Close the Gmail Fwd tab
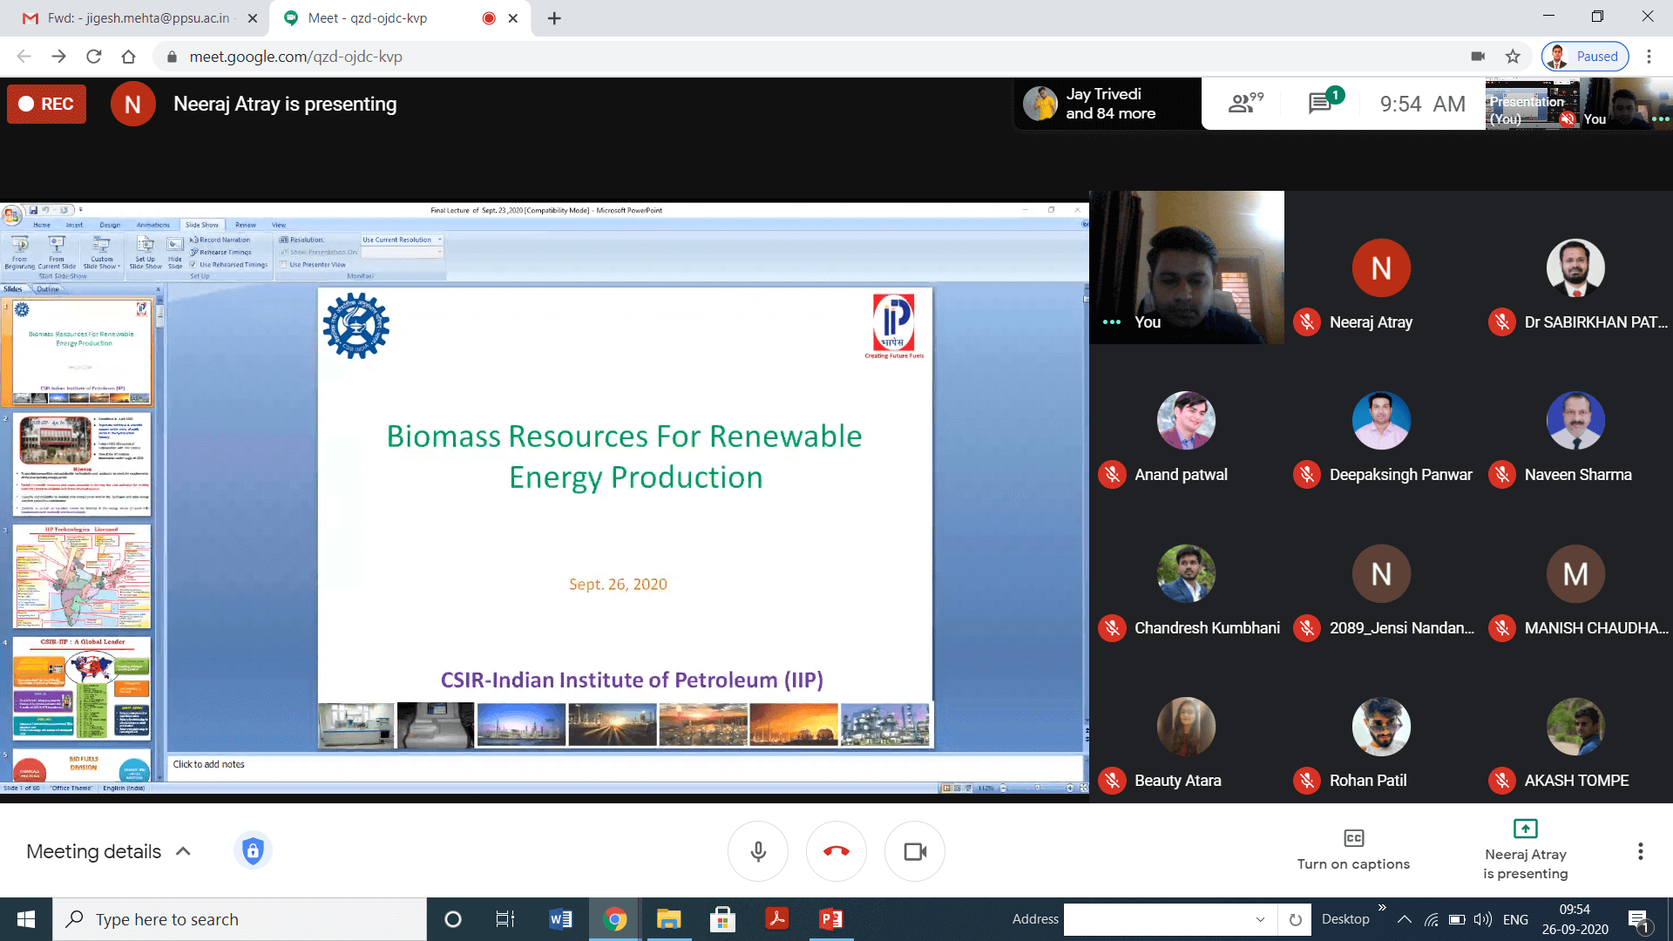This screenshot has width=1673, height=941. (x=253, y=18)
